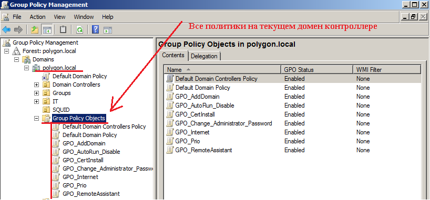Open the Window menu
430x200 pixels.
point(84,17)
